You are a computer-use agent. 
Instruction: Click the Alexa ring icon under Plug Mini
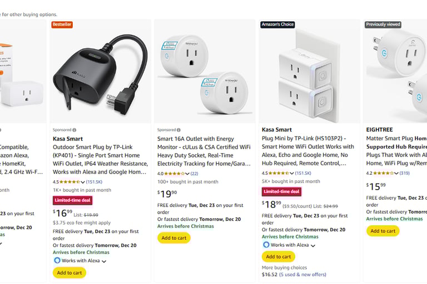point(266,245)
